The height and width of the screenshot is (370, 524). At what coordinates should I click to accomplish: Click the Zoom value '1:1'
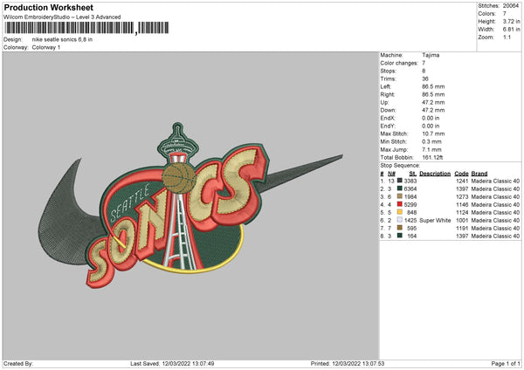[x=507, y=37]
